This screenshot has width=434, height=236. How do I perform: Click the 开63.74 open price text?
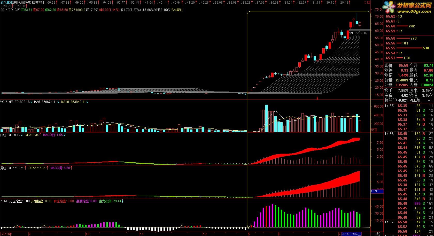click(27, 10)
